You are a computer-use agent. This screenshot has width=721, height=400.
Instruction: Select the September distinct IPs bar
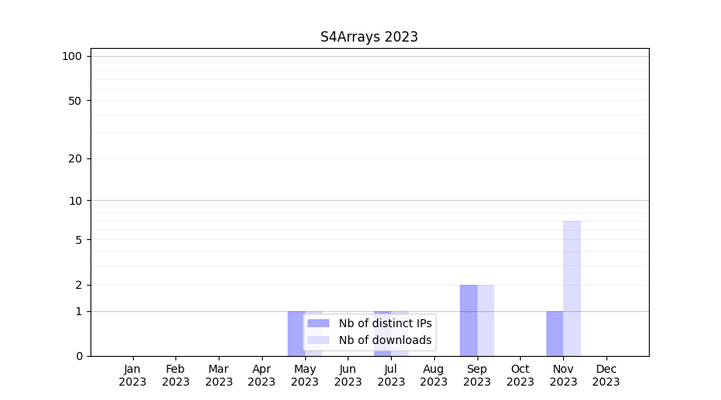pyautogui.click(x=469, y=320)
